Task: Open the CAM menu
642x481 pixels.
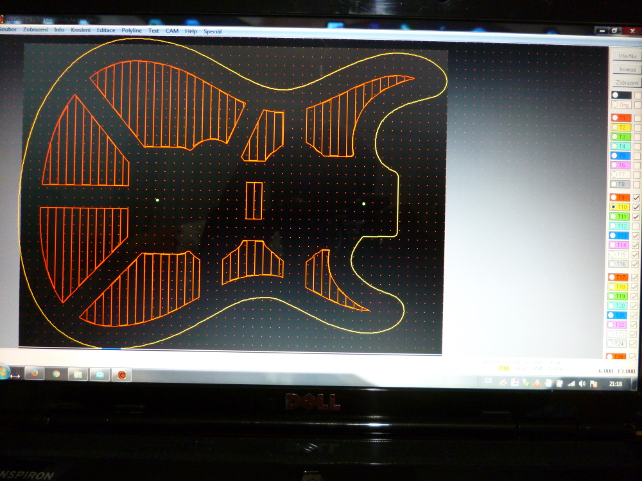Action: point(172,31)
